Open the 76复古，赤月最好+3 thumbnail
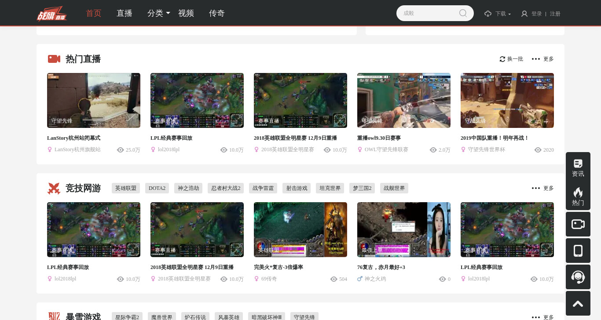The image size is (601, 320). tap(404, 229)
